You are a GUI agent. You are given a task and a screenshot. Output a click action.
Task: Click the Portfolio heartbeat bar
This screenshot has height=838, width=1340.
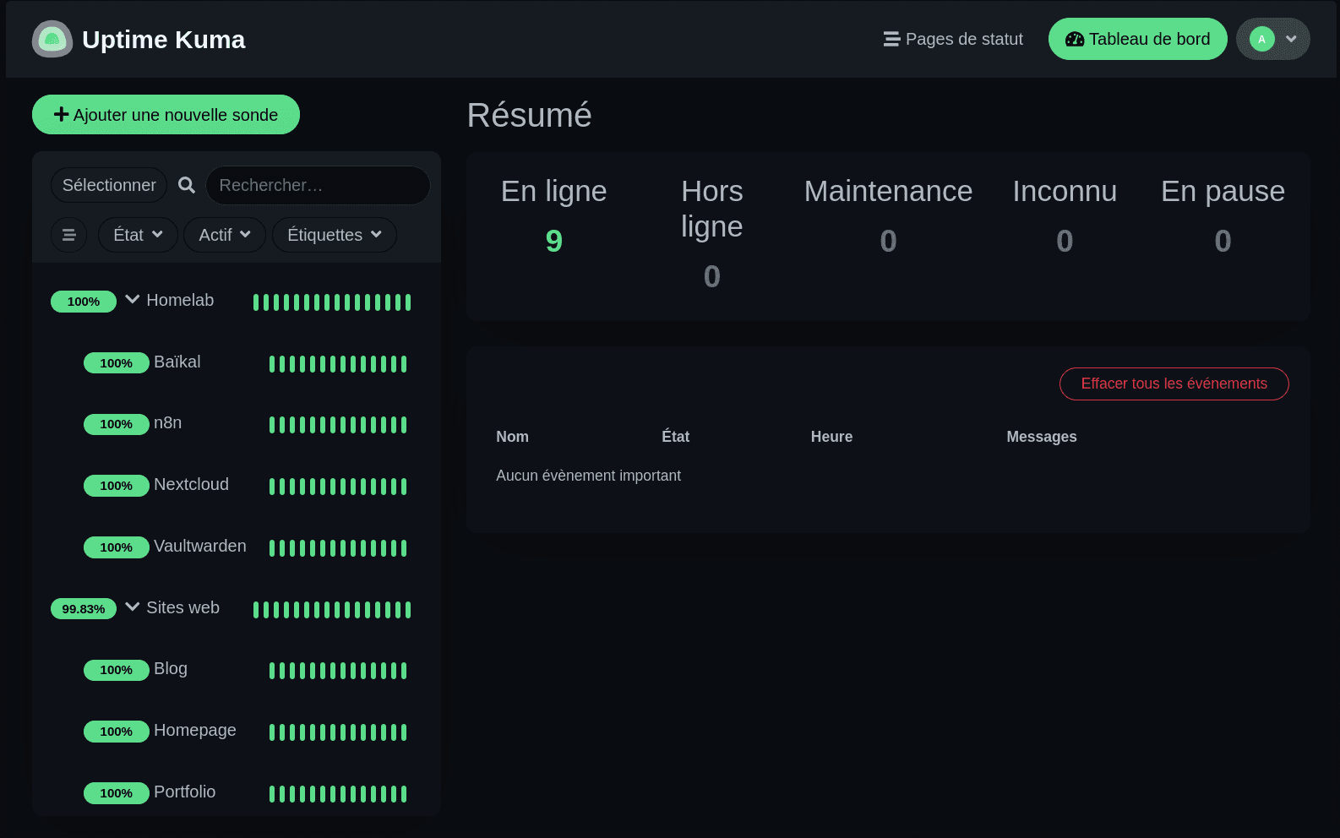tap(338, 794)
